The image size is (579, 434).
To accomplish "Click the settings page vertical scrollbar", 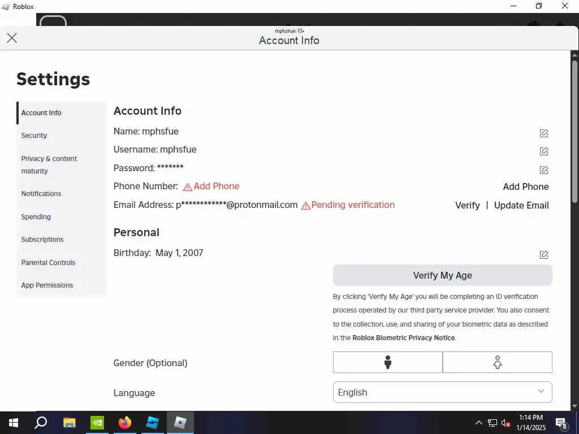I will (x=574, y=131).
